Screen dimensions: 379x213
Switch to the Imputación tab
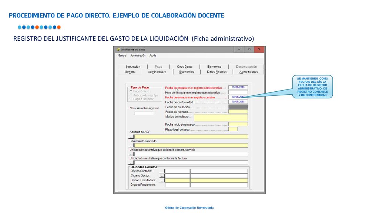click(133, 67)
